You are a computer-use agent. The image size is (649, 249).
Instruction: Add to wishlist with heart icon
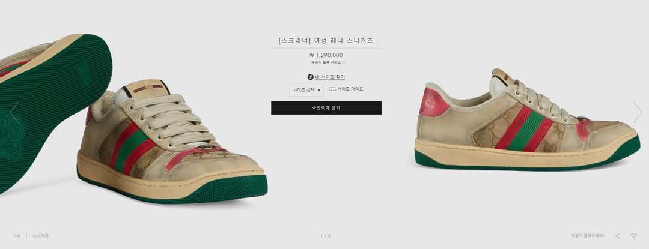pyautogui.click(x=634, y=236)
